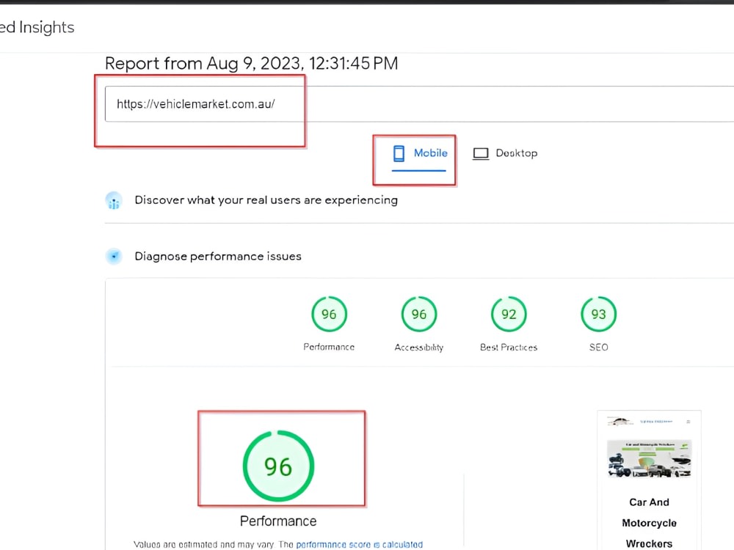
Task: Select the Accessibility score gauge 96
Action: pyautogui.click(x=419, y=314)
